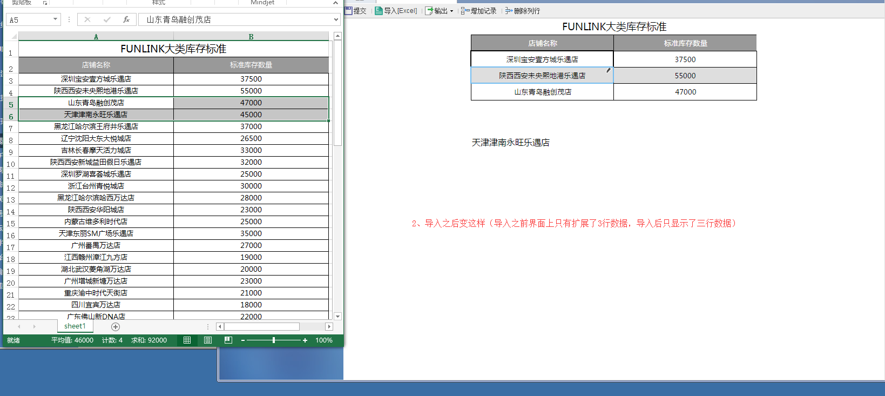Image resolution: width=885 pixels, height=396 pixels.
Task: Select Excel cell 重庆渝中时代天街店
Action: tap(96, 293)
